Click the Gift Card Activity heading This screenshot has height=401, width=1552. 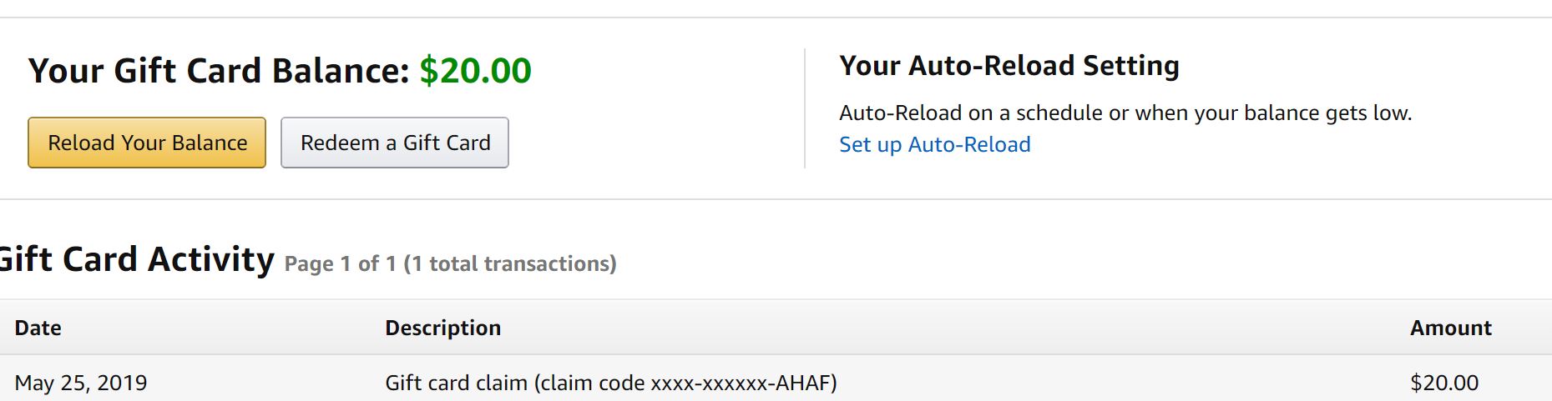[137, 259]
